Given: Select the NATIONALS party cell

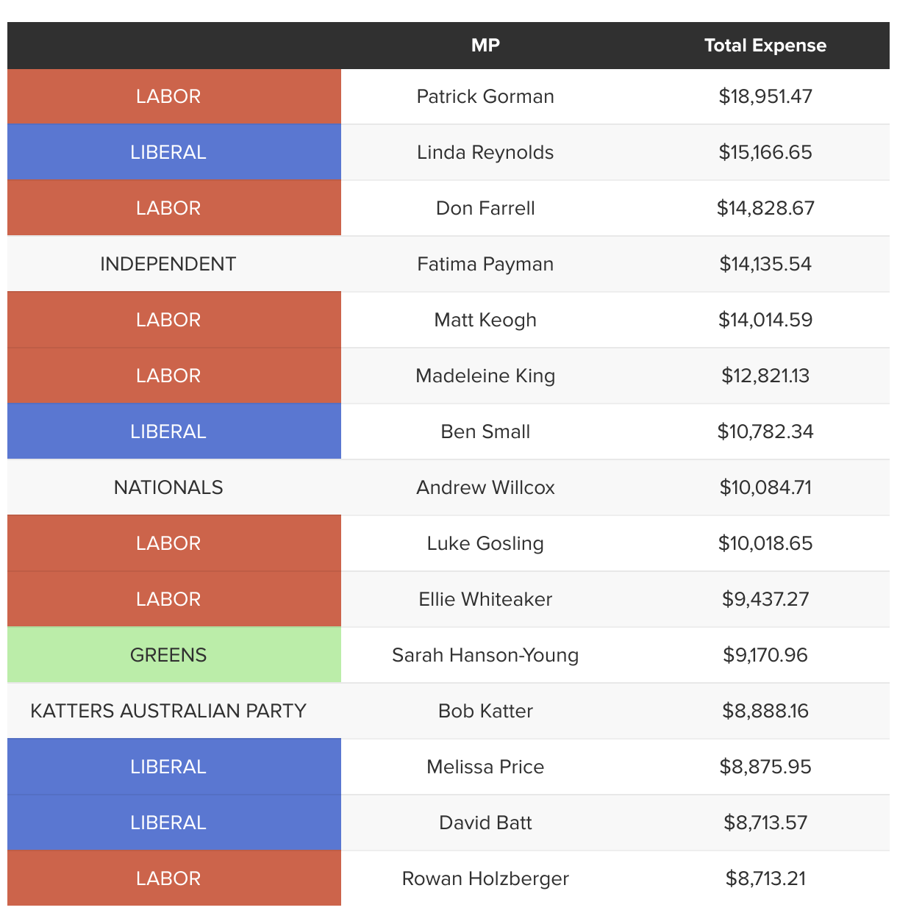Looking at the screenshot, I should [168, 487].
